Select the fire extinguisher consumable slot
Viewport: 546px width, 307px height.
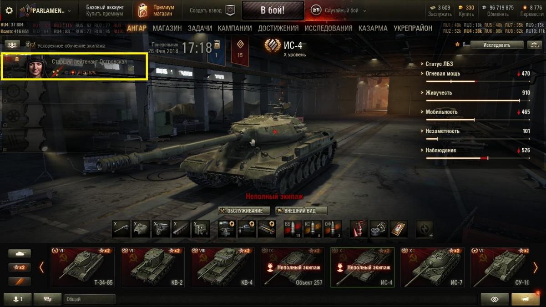pyautogui.click(x=359, y=229)
